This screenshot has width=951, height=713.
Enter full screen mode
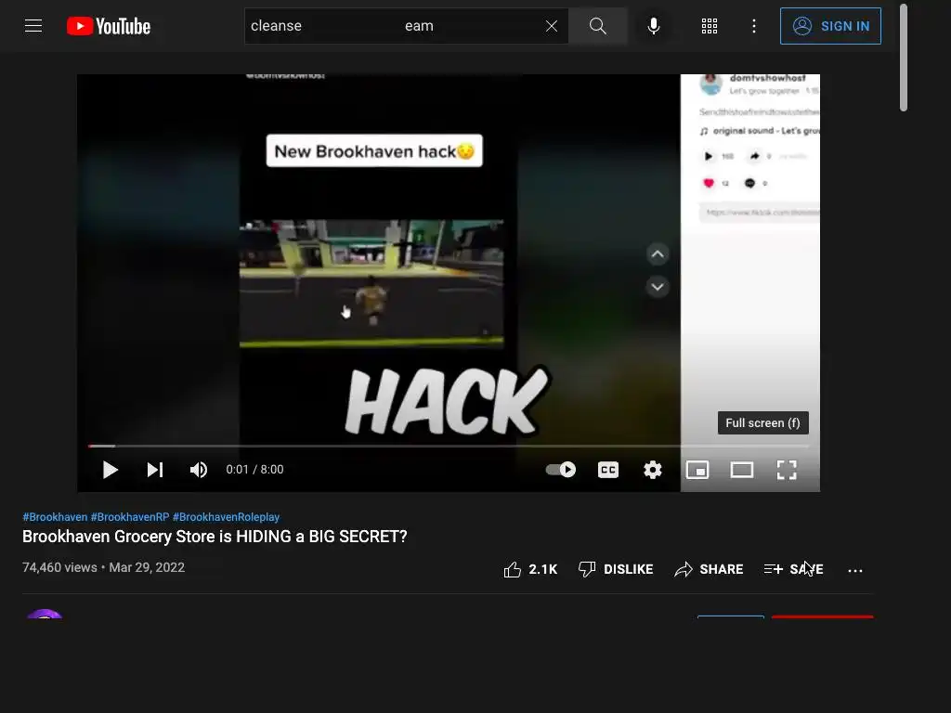point(787,470)
